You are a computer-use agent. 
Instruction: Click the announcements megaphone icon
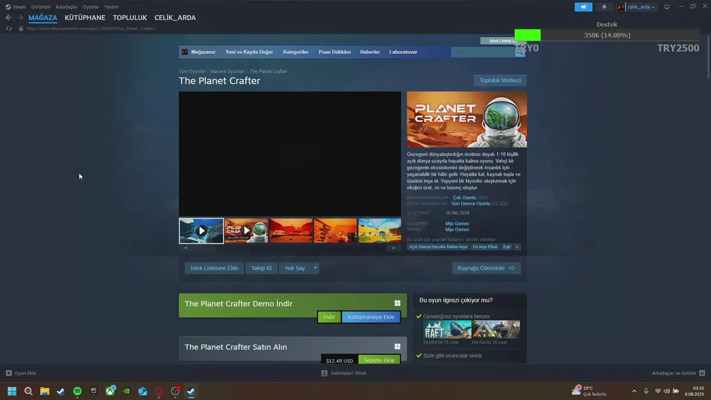(x=583, y=7)
